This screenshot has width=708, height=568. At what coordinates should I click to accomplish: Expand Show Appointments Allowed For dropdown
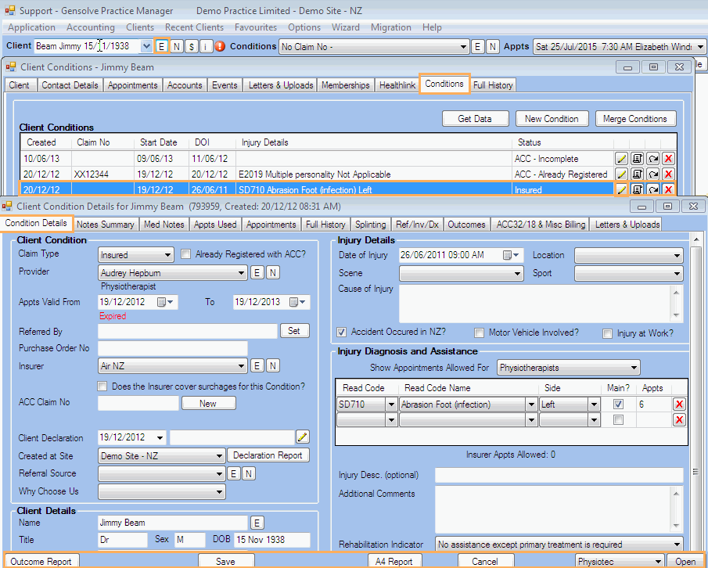pos(569,368)
